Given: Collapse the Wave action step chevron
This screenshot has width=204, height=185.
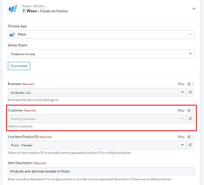Looking at the screenshot, I should point(194,9).
